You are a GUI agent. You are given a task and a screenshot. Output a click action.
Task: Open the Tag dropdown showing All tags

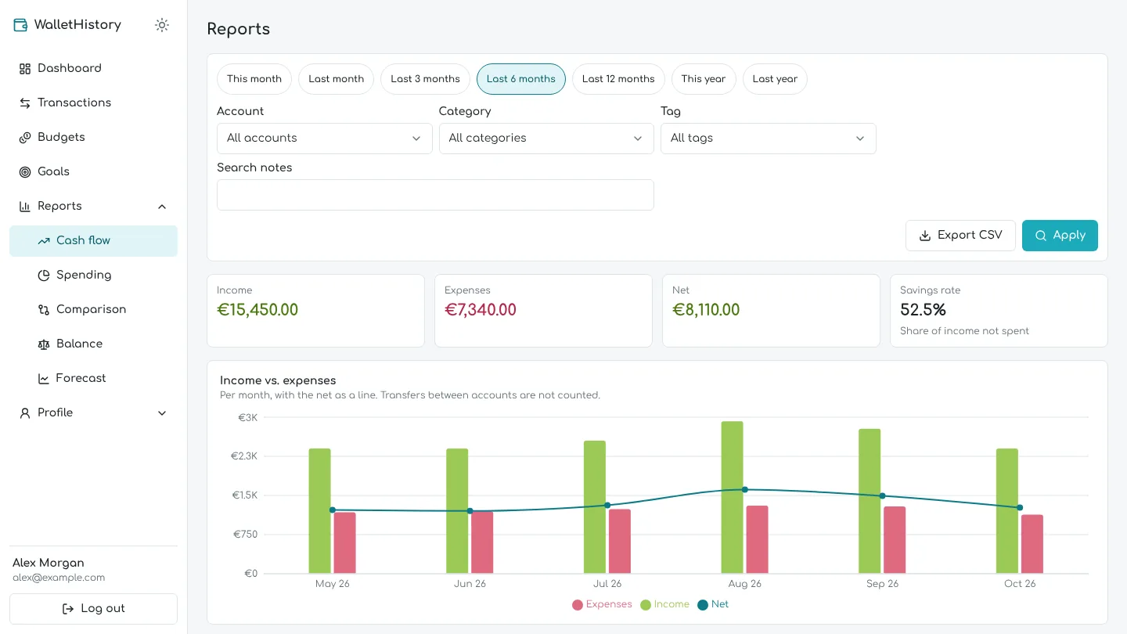769,139
